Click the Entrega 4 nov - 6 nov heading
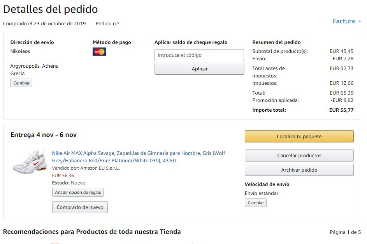Viewport: 367px width, 244px height. tap(44, 135)
